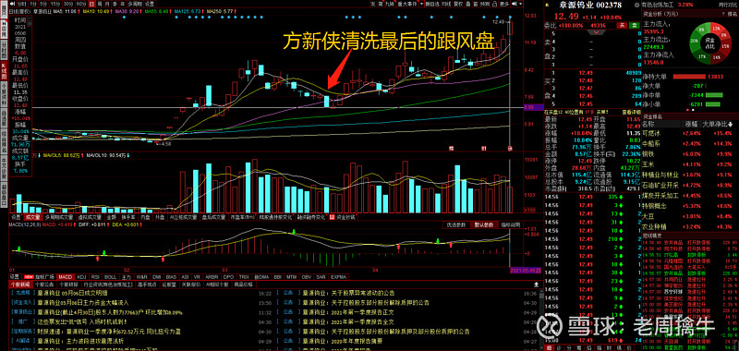This screenshot has height=351, width=739.
Task: Open 指标说明 indicator description
Action: [510, 224]
